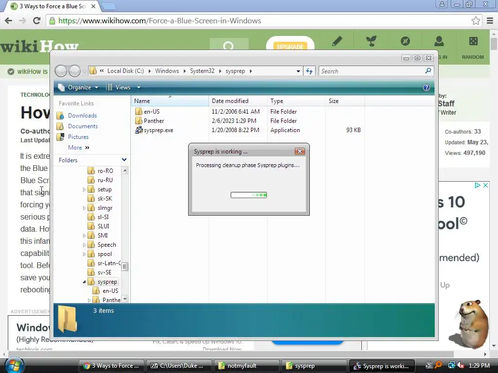
Task: Click Windows breadcrumb in address bar
Action: tap(167, 71)
